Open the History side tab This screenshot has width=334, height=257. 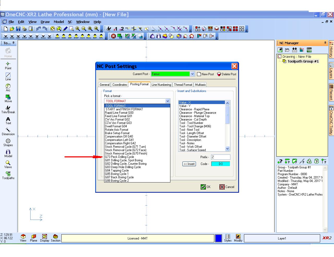click(x=331, y=50)
